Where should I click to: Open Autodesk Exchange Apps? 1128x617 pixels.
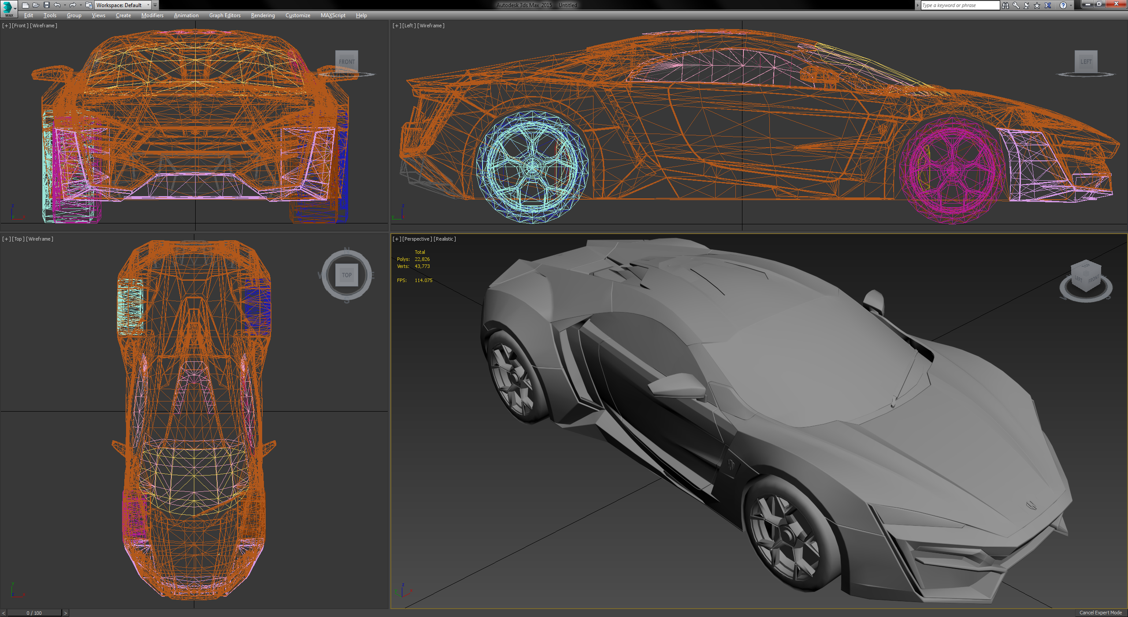(x=1048, y=5)
